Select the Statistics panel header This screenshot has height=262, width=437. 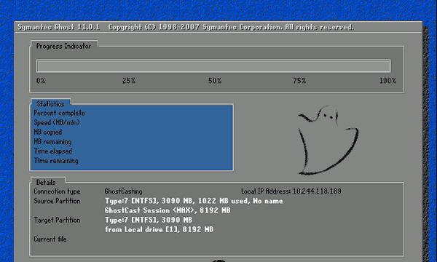pyautogui.click(x=50, y=103)
